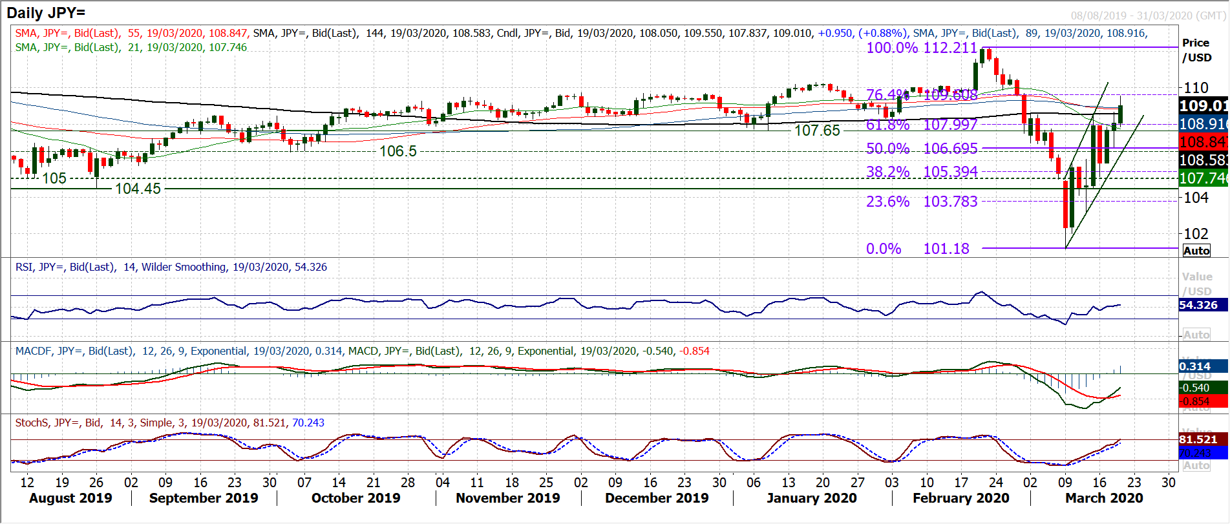This screenshot has width=1230, height=524.
Task: Click the MACDF indicator legend text
Action: (x=179, y=351)
